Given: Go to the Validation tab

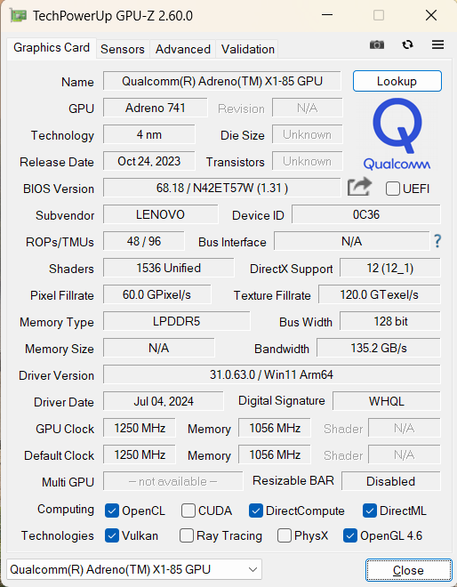Looking at the screenshot, I should tap(248, 49).
